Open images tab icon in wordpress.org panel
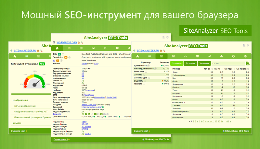The height and width of the screenshot is (149, 260). click(x=93, y=48)
